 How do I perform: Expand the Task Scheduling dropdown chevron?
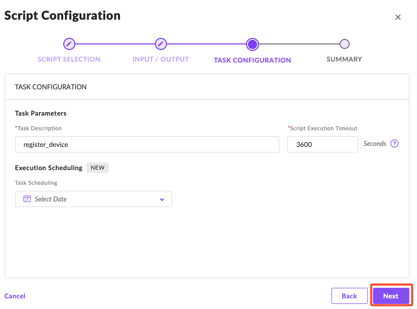tap(162, 199)
